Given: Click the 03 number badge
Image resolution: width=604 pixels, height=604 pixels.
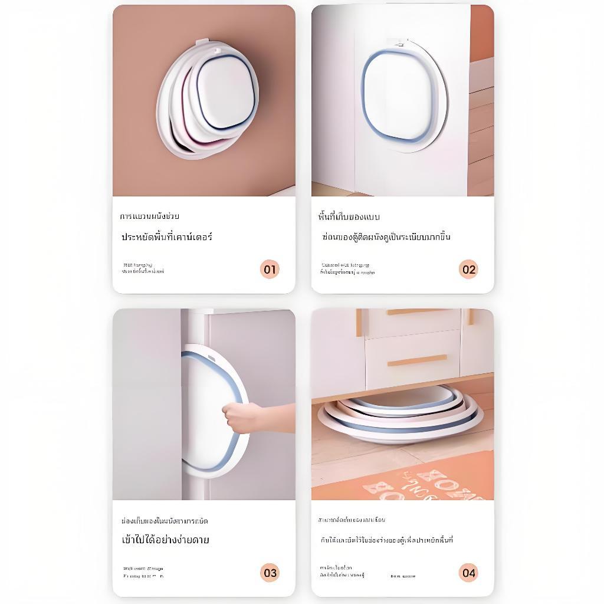Looking at the screenshot, I should coord(270,572).
